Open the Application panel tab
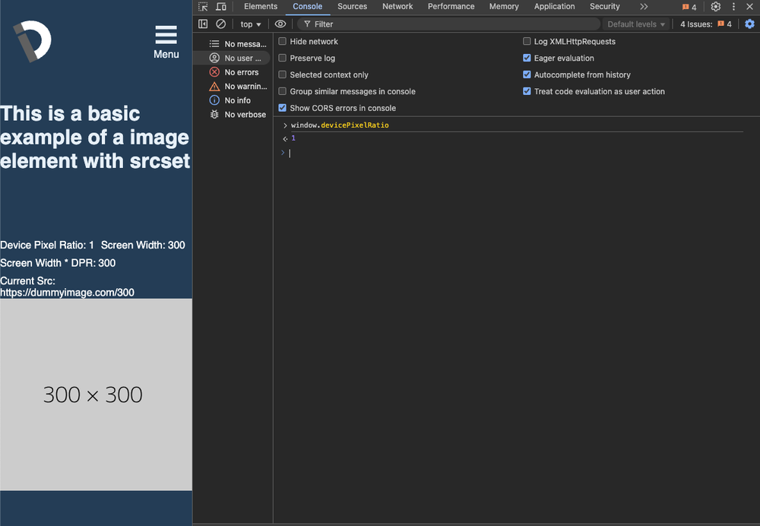 (554, 6)
